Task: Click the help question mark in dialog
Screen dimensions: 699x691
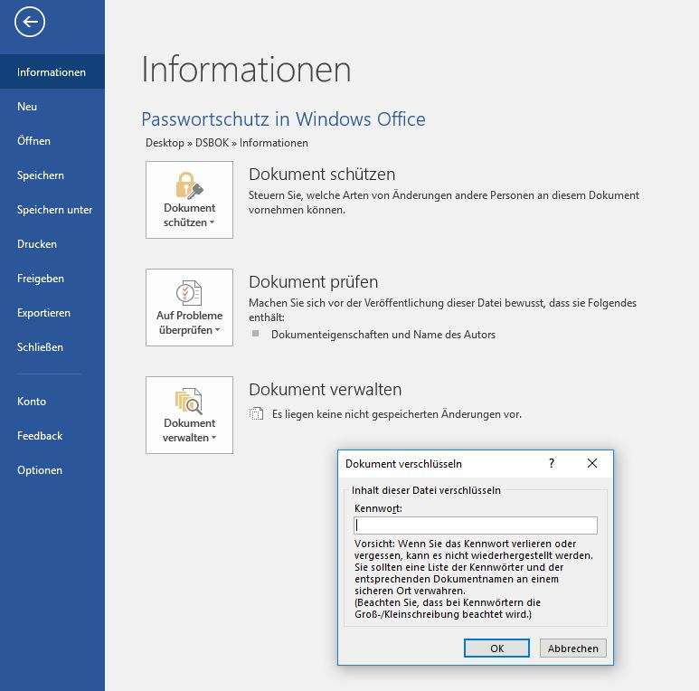Action: point(552,463)
